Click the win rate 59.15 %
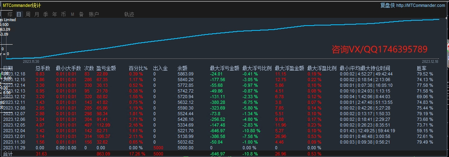The height and width of the screenshot is (157, 449). point(425,131)
